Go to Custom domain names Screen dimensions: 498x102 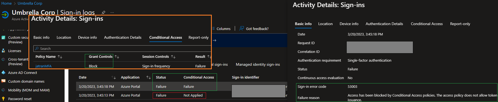[26, 81]
